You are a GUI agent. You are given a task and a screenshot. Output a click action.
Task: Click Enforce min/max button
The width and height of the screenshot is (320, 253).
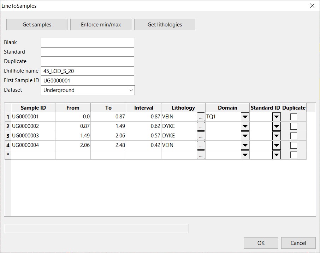point(101,25)
